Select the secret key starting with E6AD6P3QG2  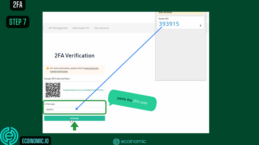point(83,90)
